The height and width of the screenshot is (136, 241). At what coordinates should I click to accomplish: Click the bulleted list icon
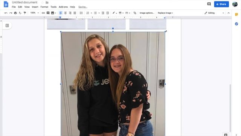coord(95,13)
